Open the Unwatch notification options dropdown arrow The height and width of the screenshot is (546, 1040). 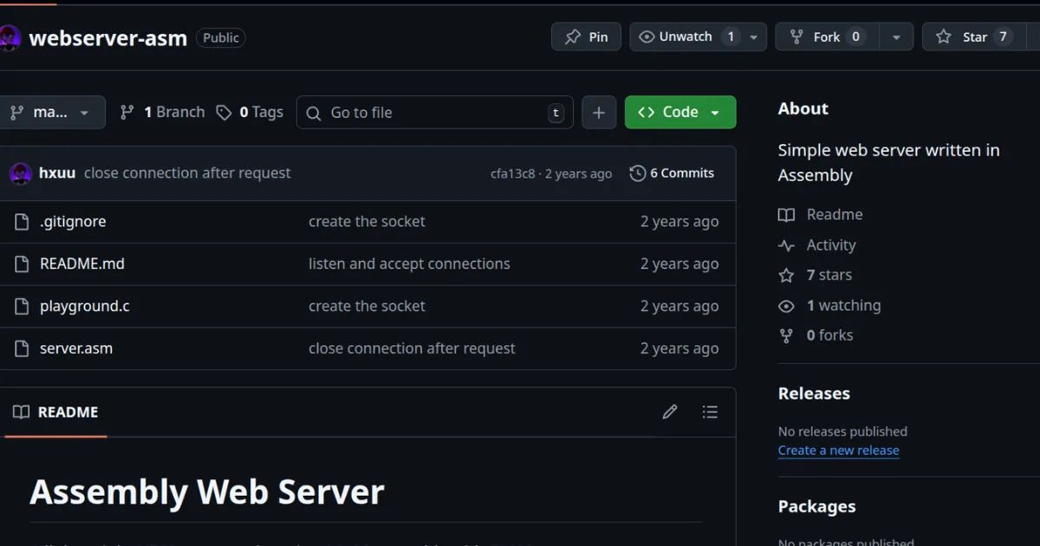tap(753, 36)
